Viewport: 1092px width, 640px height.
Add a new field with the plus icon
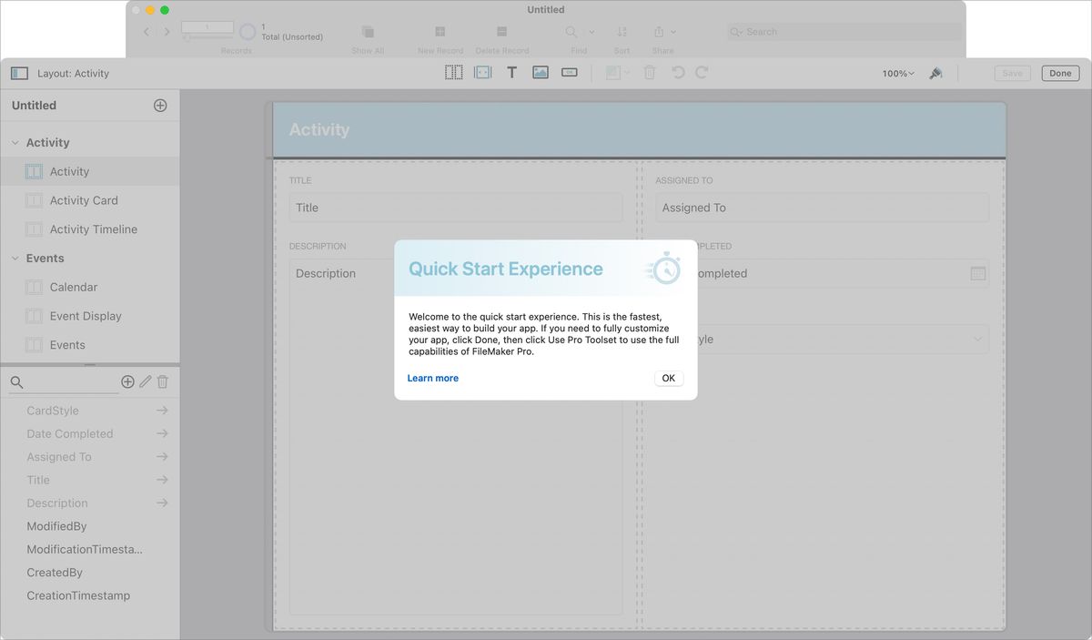[127, 381]
